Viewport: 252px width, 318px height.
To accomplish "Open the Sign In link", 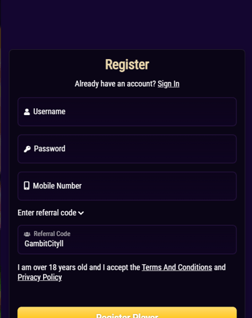I will pos(169,84).
